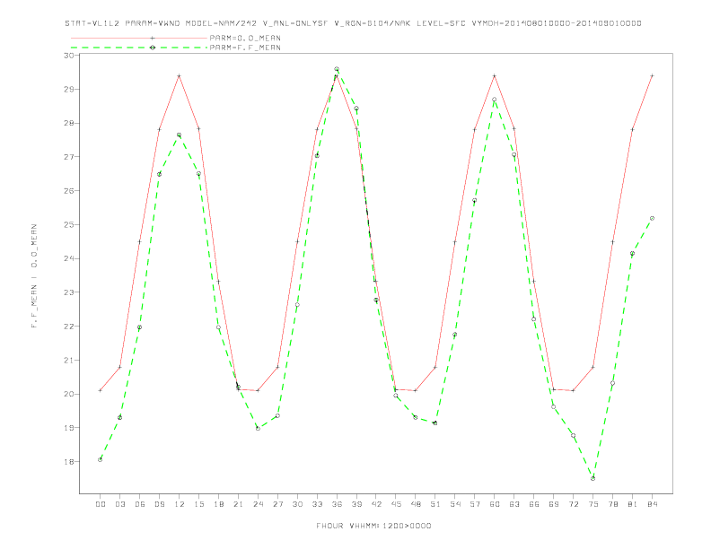Image resolution: width=711 pixels, height=549 pixels.
Task: Click the red peak plus marker above hour 12
Action: tap(180, 75)
